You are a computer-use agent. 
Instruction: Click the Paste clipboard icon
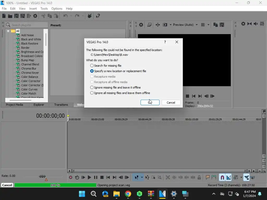pos(56,16)
